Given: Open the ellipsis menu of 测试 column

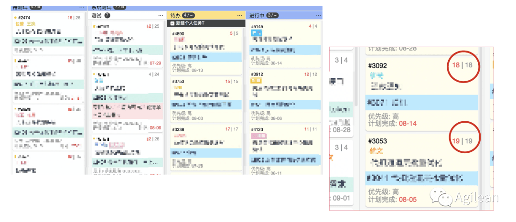Looking at the screenshot, I should (x=161, y=15).
